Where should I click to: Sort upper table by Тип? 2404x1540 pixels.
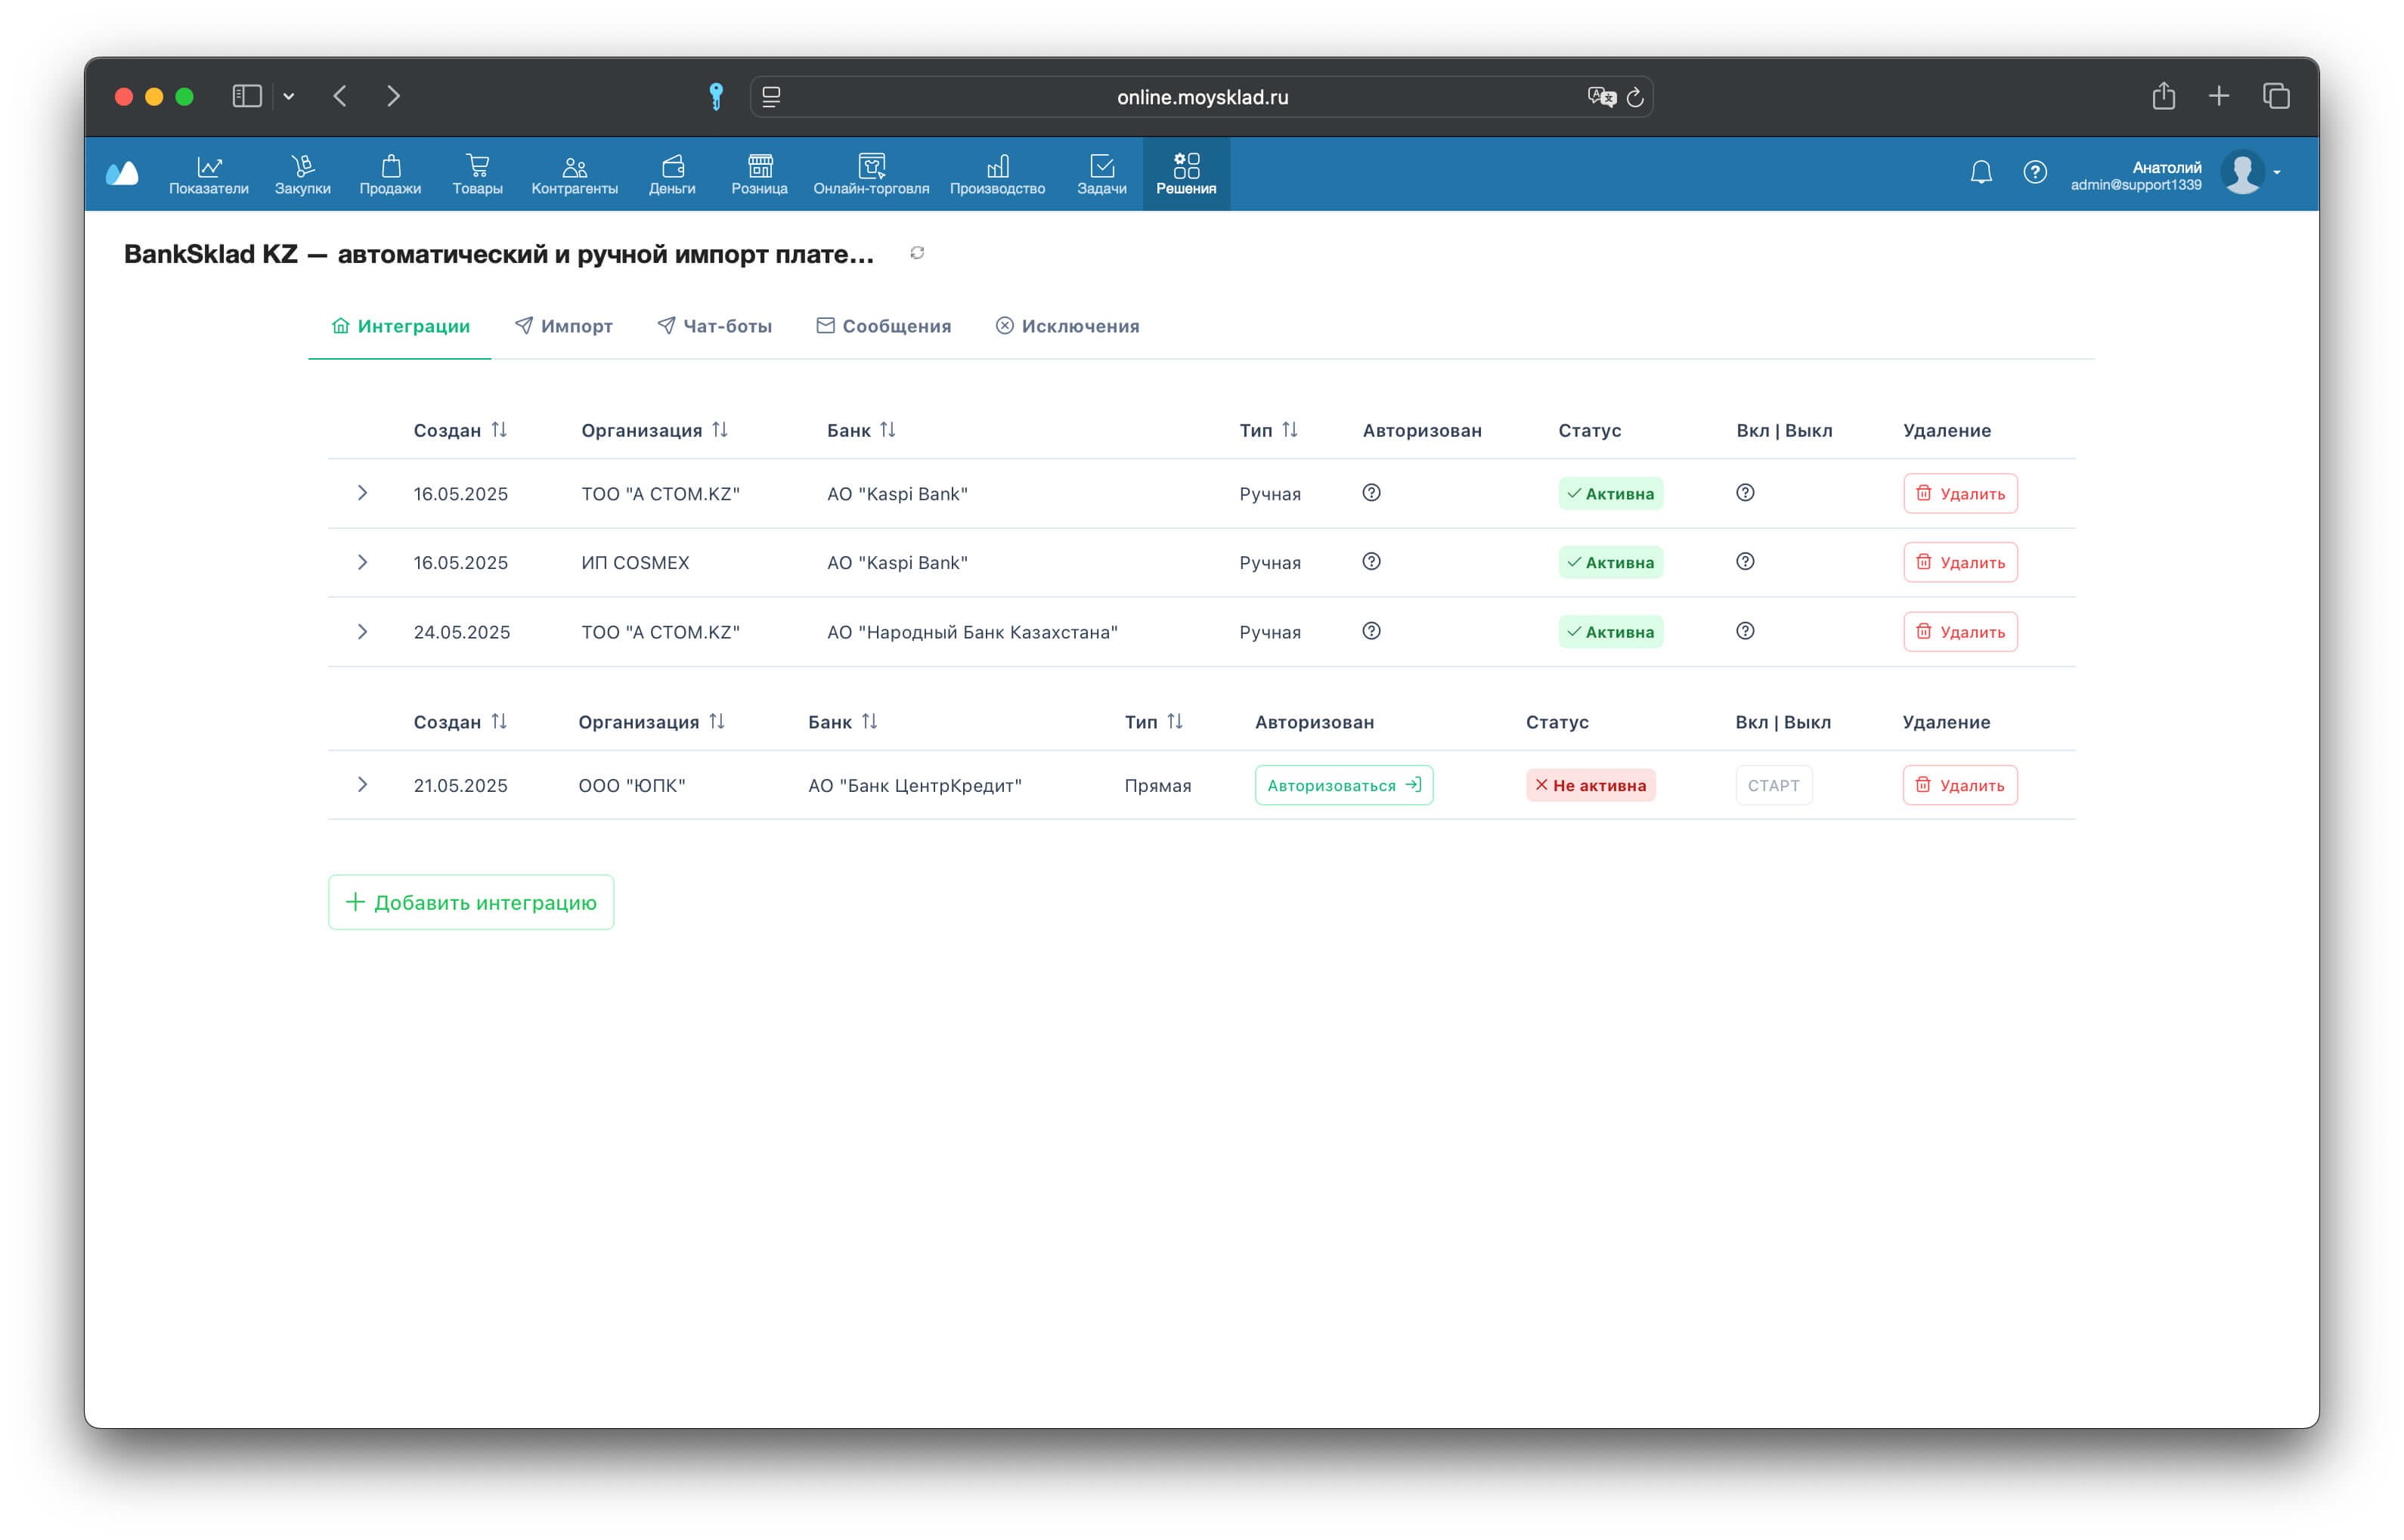(1290, 430)
